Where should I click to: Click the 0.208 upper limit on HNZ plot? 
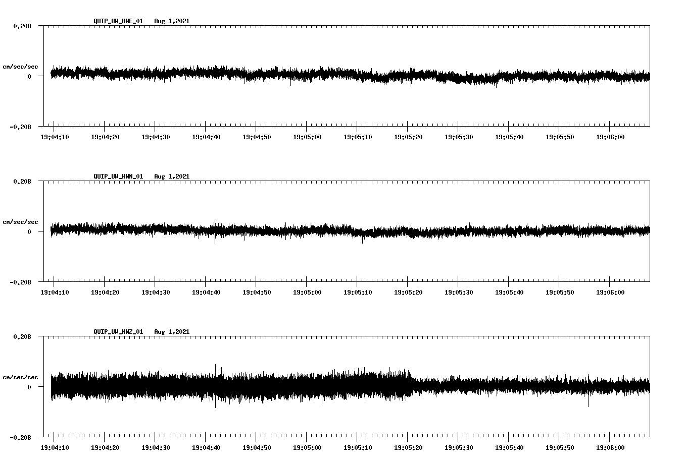pyautogui.click(x=22, y=336)
